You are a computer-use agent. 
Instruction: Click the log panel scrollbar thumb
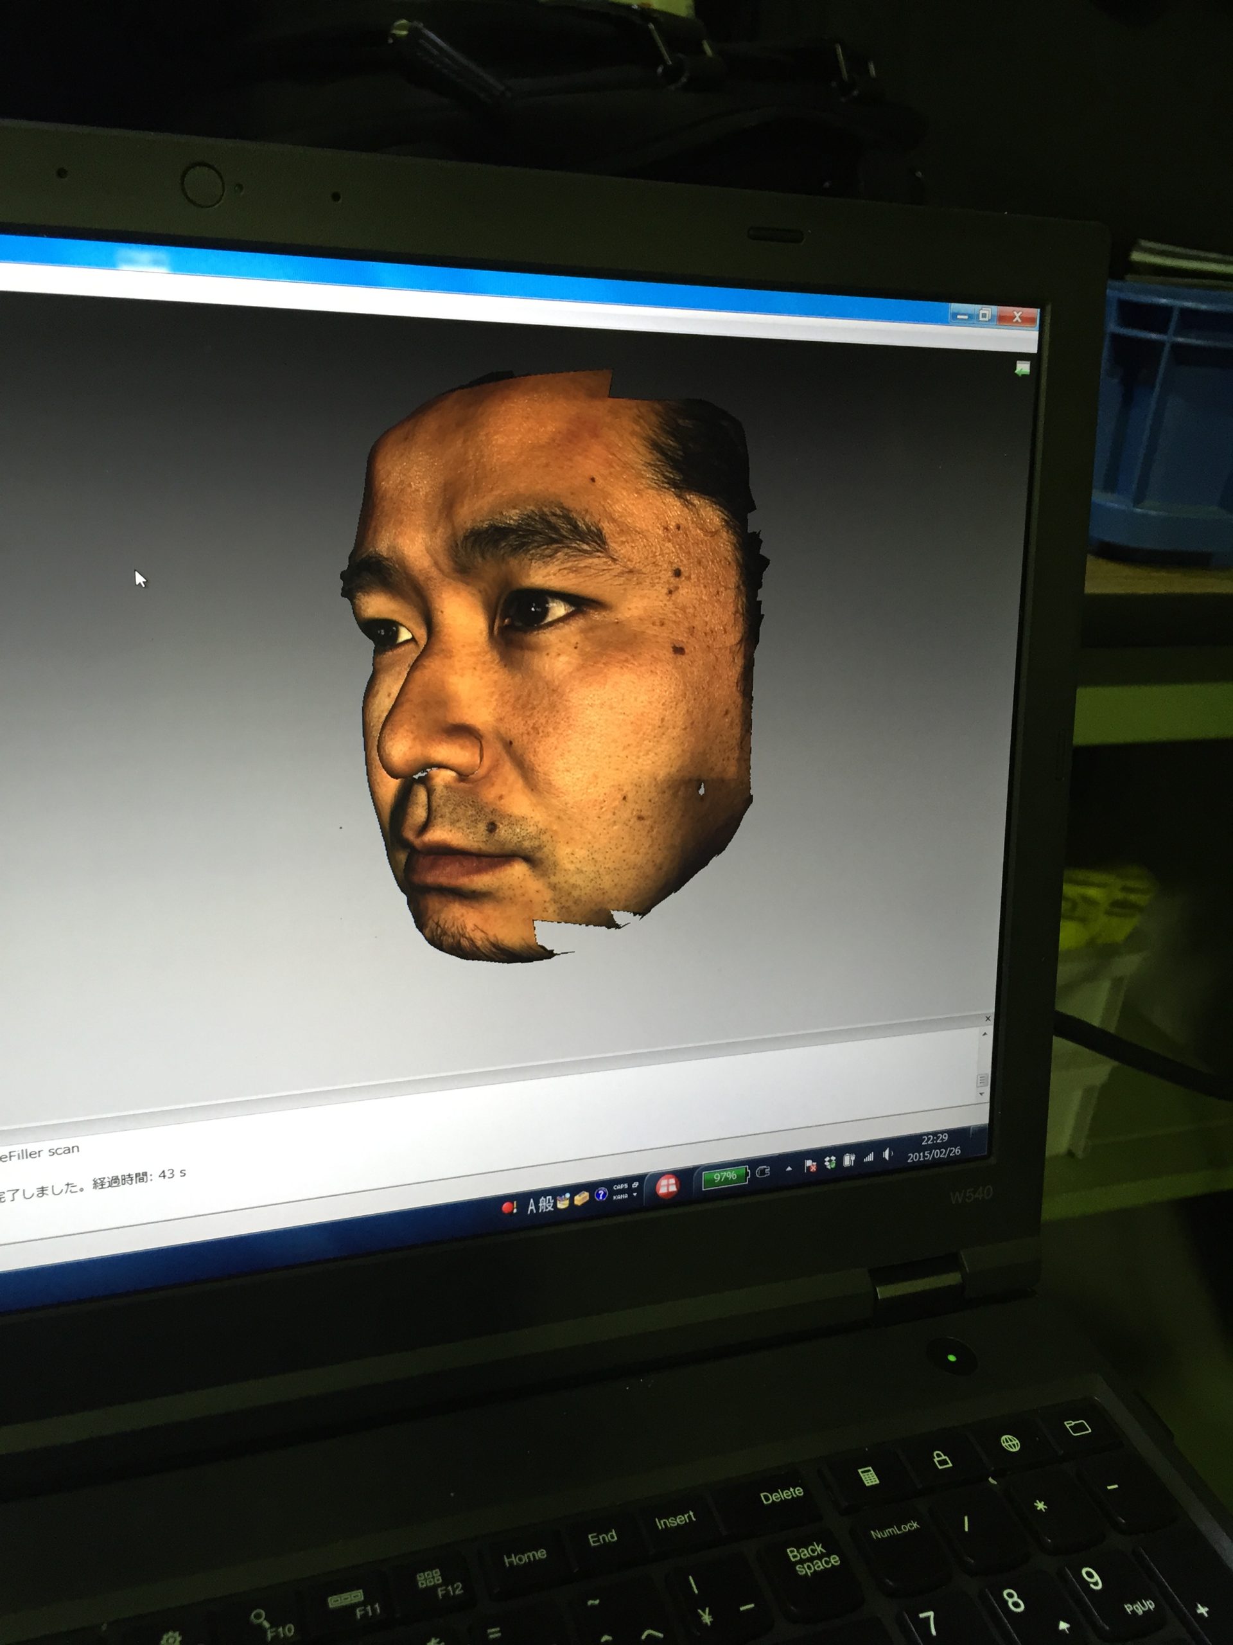982,1080
